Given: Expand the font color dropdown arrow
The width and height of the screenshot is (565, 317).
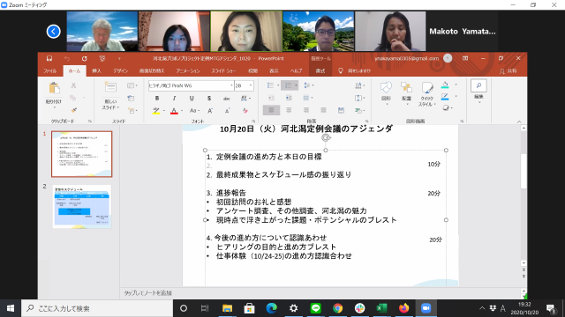Looking at the screenshot, I should pos(182,111).
